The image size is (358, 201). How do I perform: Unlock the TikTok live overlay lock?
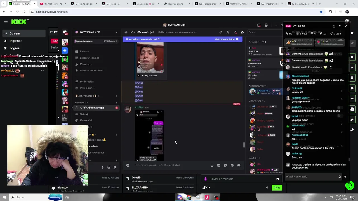pyautogui.click(x=334, y=26)
